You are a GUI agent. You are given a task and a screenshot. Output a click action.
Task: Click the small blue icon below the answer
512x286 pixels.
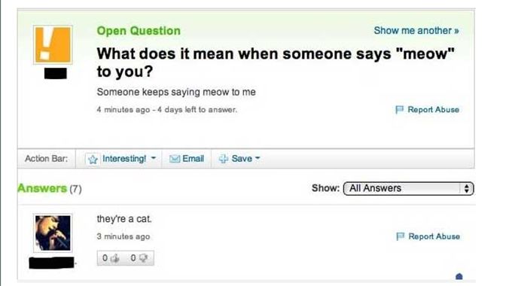(x=459, y=276)
